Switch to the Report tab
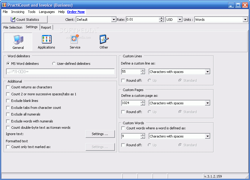250x180 pixels. 46,27
